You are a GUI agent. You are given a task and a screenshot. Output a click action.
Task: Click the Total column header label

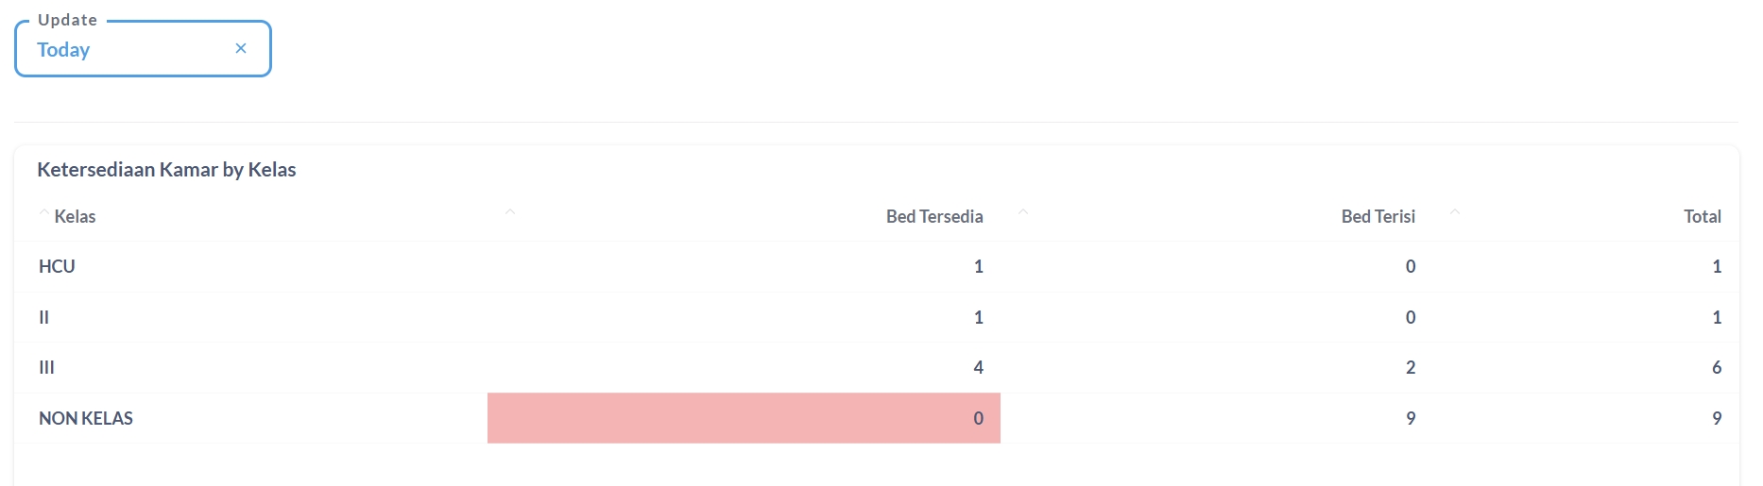click(x=1702, y=217)
